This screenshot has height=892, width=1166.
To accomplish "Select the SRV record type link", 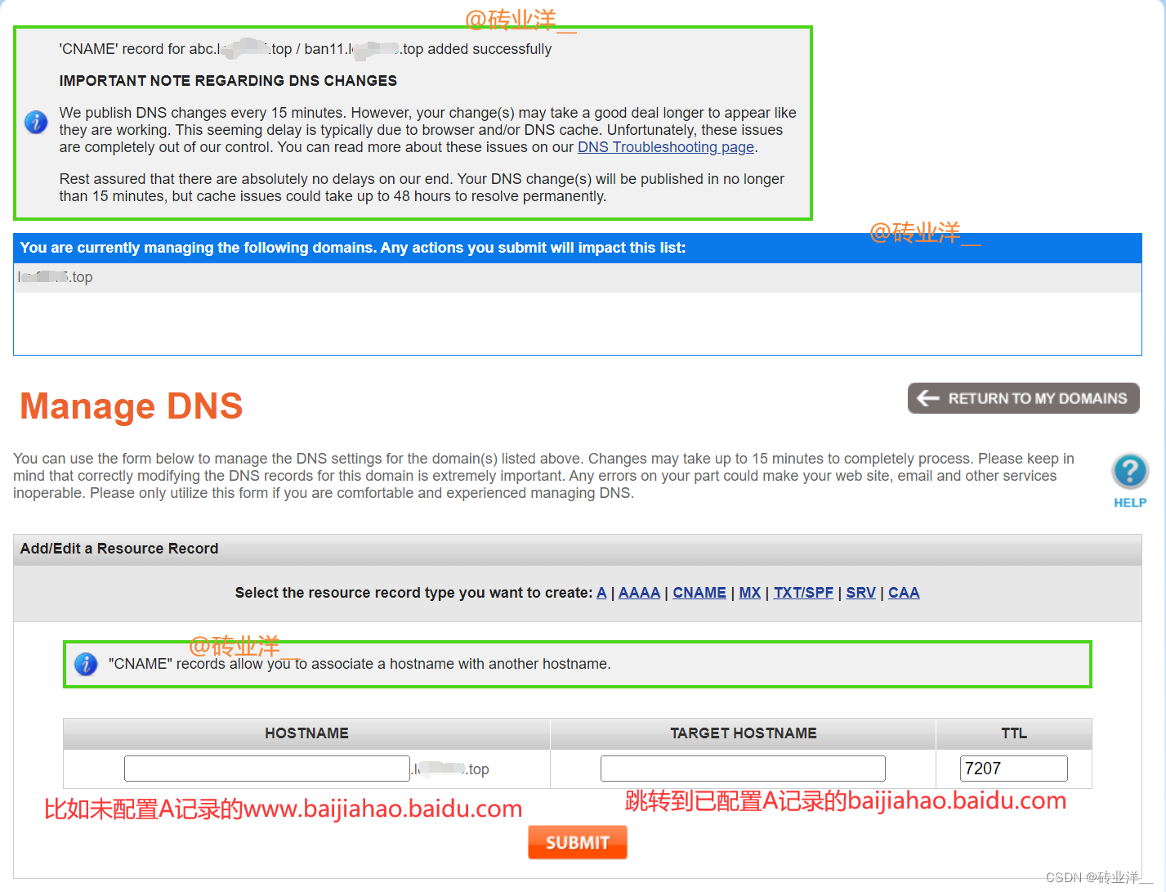I will pos(860,593).
